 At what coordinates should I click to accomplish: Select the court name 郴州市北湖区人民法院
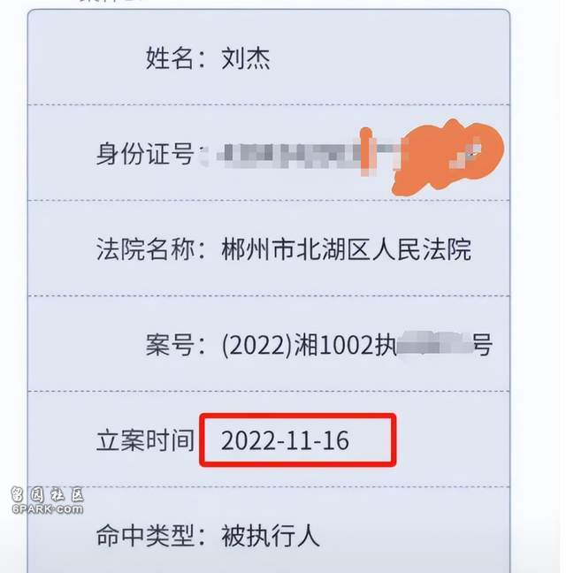point(346,249)
